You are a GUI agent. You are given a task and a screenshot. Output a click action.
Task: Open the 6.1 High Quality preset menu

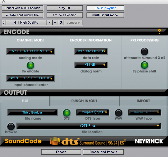[26, 23]
